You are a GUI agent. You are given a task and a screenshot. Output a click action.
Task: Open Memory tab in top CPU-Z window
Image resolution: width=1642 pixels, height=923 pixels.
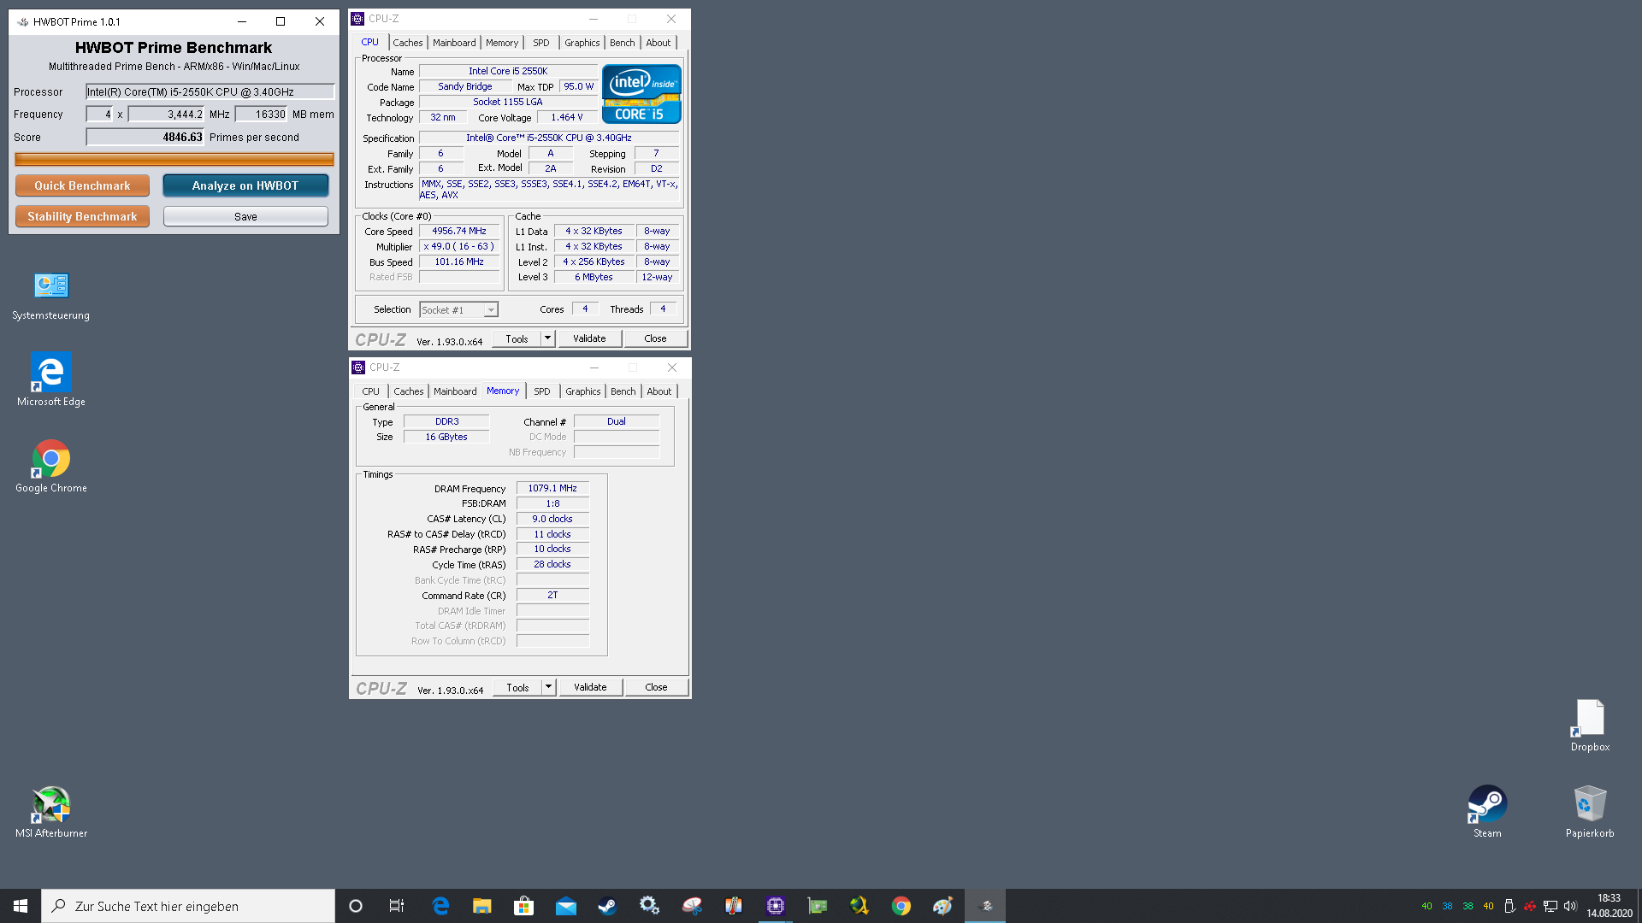502,43
